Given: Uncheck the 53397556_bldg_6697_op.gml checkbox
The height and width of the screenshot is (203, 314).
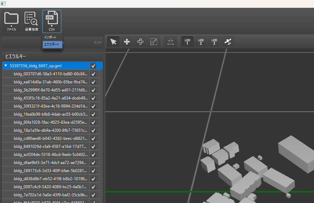Looking at the screenshot, I should point(93,66).
